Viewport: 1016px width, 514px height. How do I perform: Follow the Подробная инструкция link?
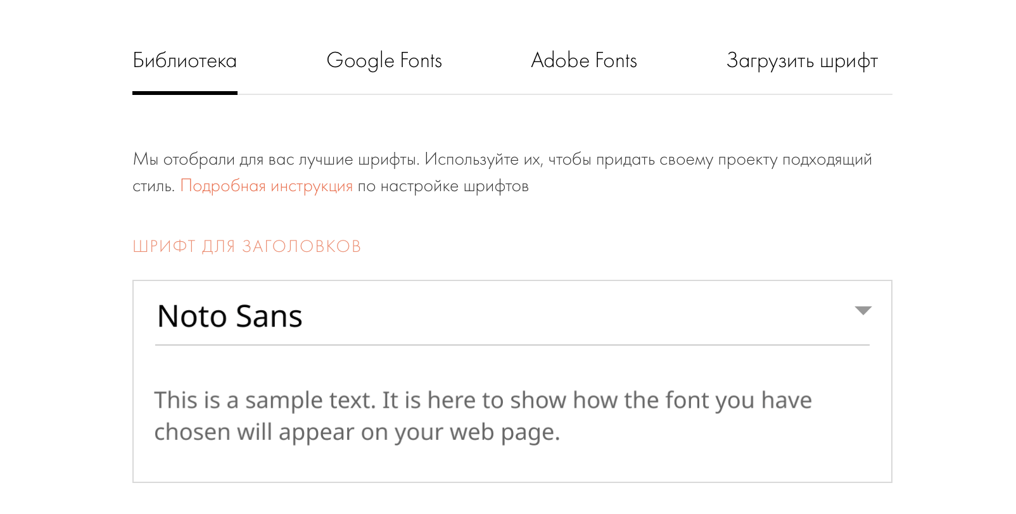click(x=267, y=186)
